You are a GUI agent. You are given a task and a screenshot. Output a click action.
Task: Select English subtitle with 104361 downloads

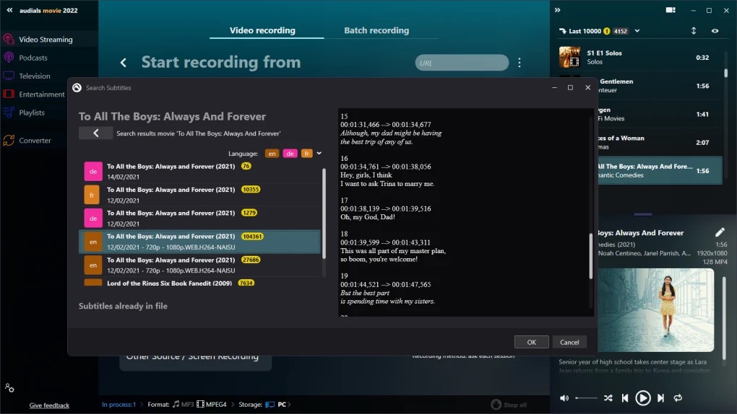201,242
